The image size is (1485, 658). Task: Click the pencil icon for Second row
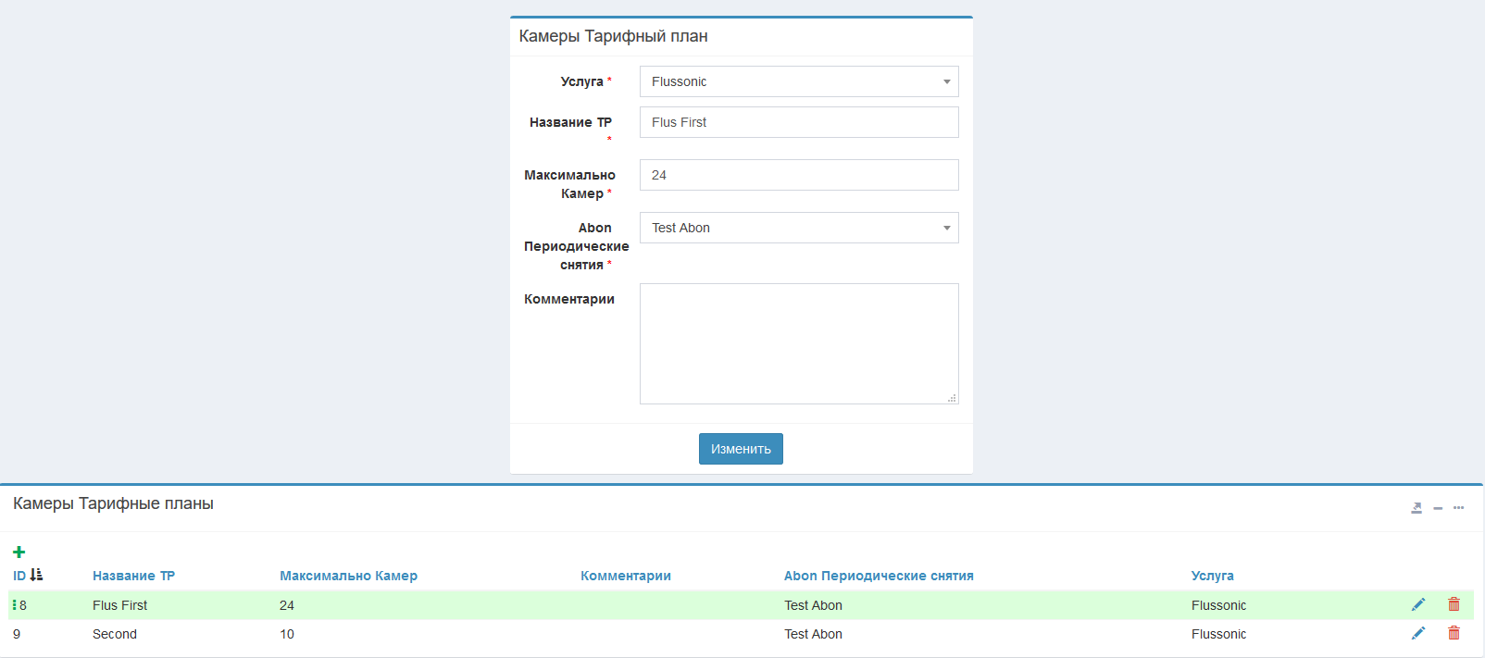[x=1417, y=633]
